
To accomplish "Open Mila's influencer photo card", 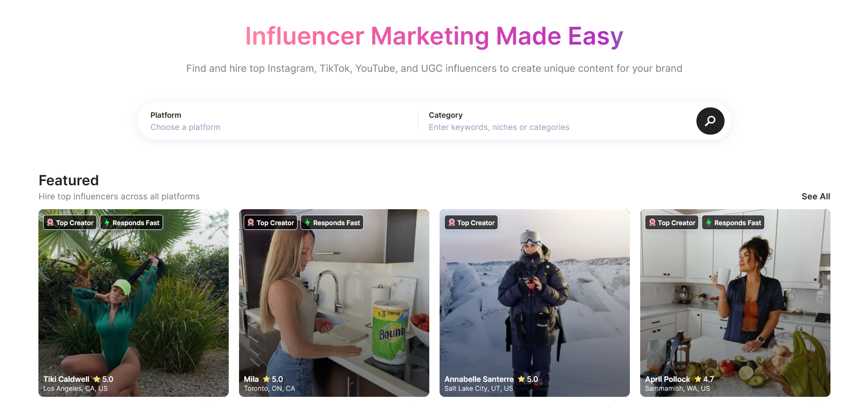I will (334, 303).
